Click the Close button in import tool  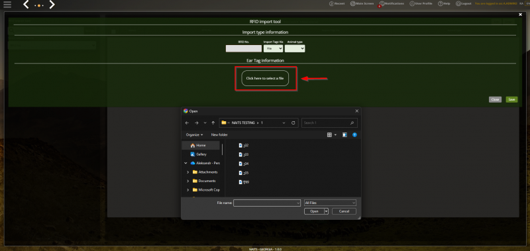pos(495,99)
